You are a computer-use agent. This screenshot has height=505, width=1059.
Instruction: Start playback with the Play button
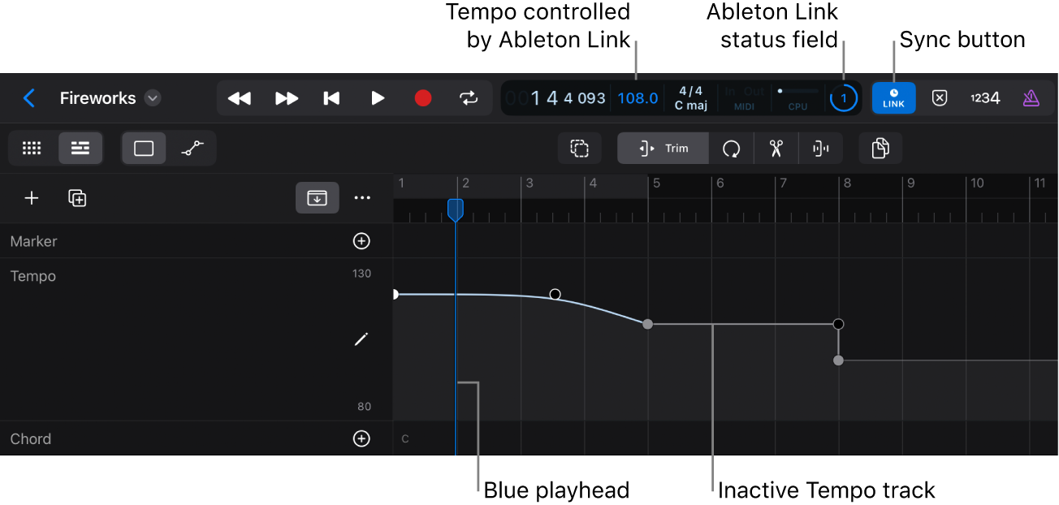tap(378, 97)
